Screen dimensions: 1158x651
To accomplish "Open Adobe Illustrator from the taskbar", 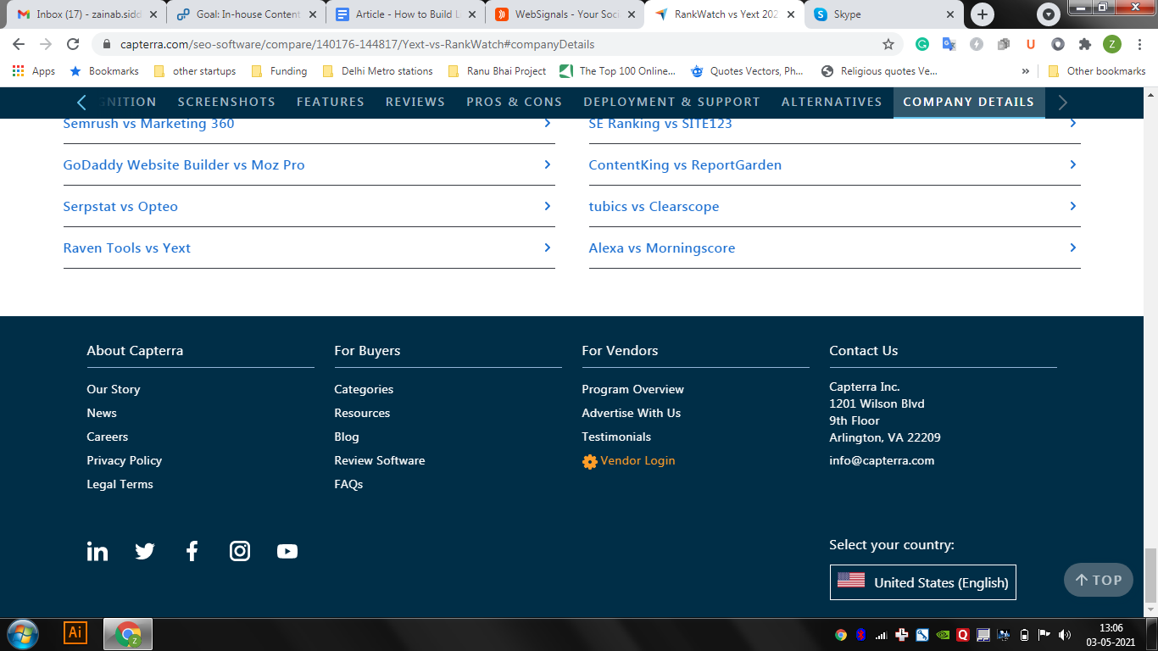I will point(75,632).
